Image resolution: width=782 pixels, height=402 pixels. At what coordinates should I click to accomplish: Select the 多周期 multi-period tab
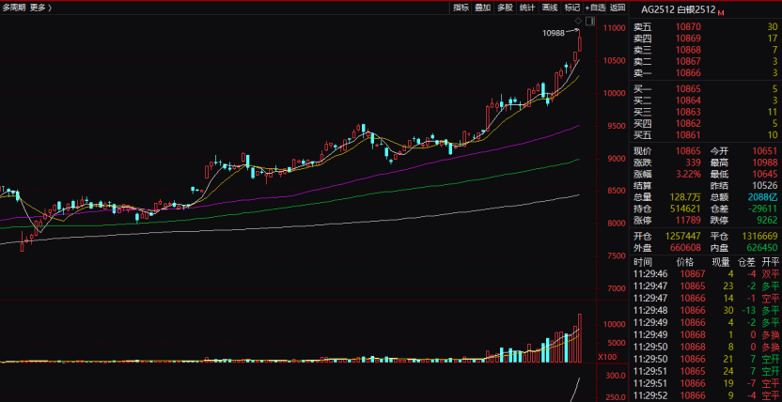[13, 8]
